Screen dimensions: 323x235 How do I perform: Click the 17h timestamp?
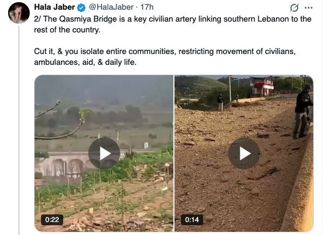[147, 7]
